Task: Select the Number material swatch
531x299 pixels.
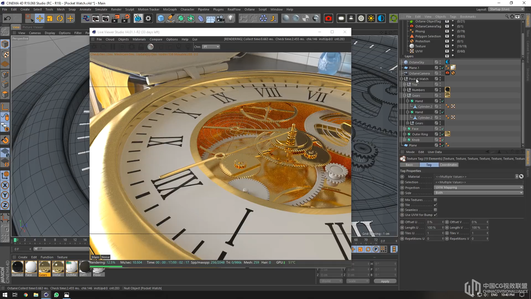Action: [x=17, y=268]
